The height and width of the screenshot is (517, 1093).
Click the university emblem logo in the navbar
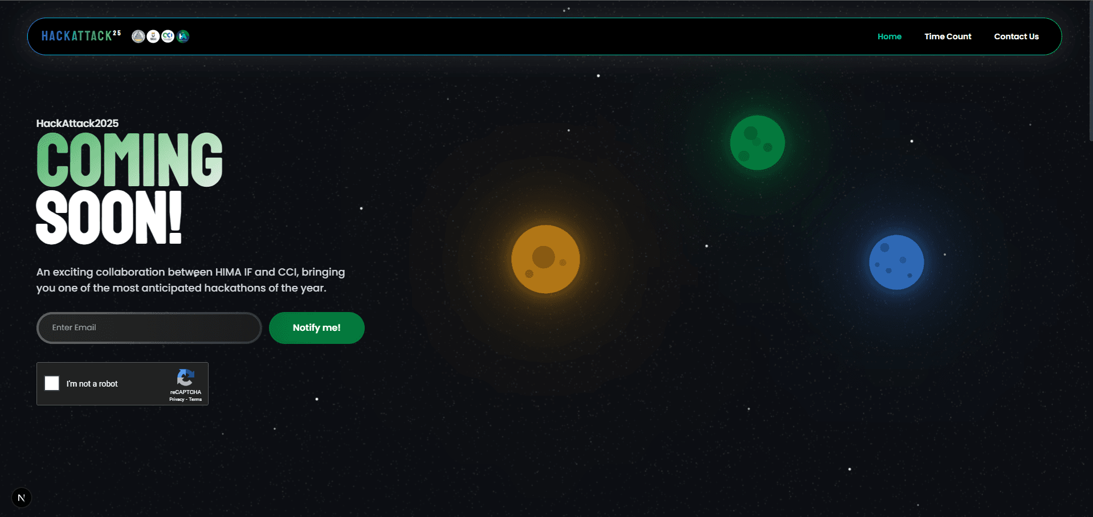coord(153,36)
